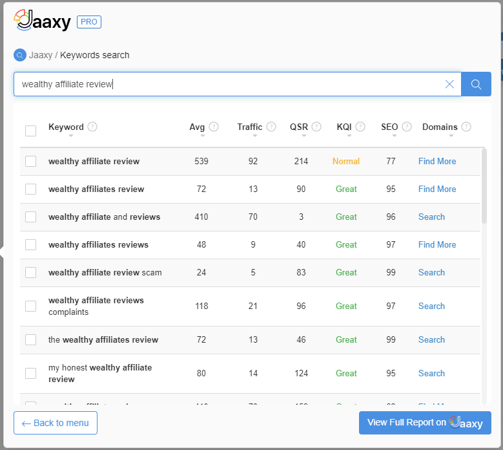
Task: Sort by SEO column arrow
Action: (395, 136)
